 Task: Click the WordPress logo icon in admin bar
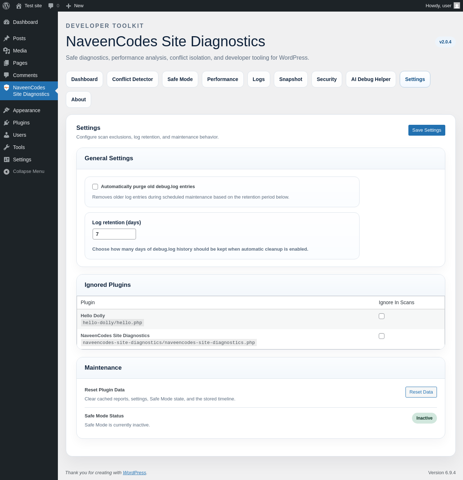pos(6,6)
